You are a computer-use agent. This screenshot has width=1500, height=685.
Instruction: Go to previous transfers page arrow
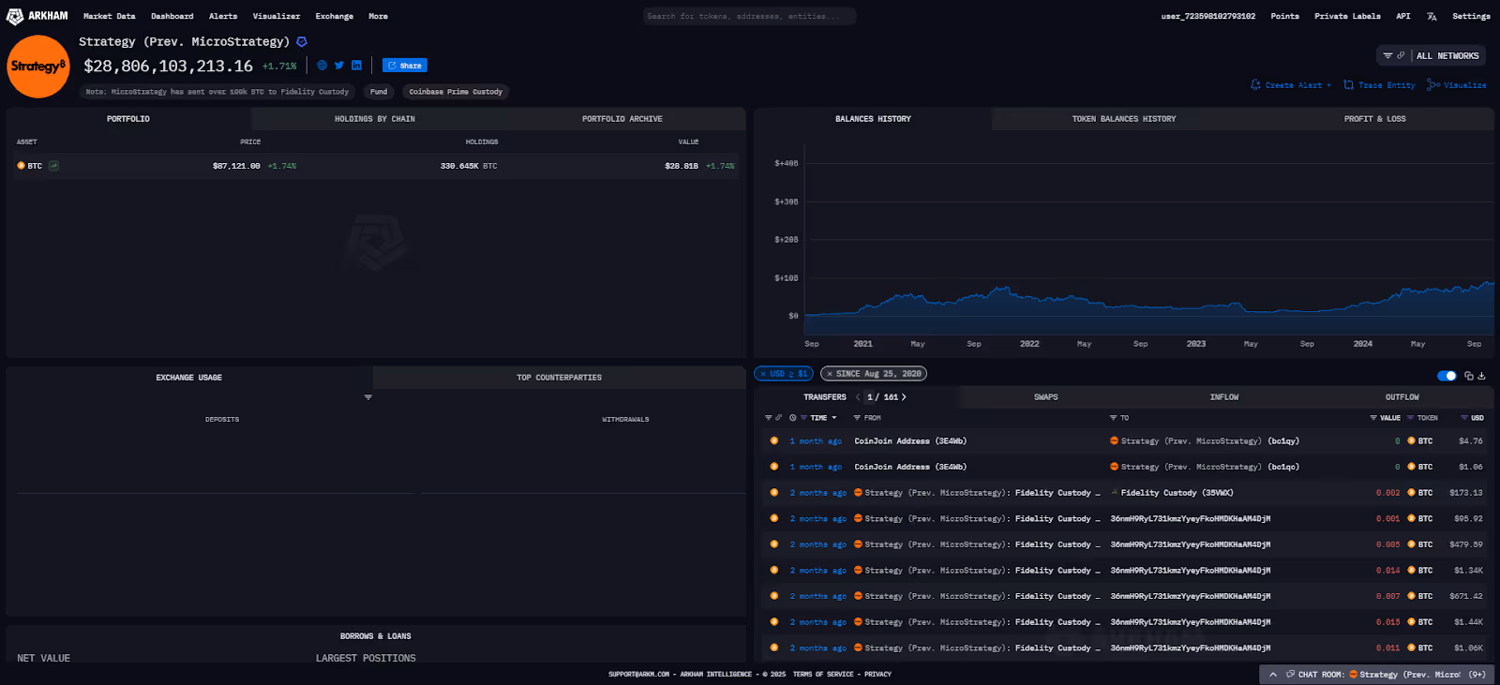point(858,397)
